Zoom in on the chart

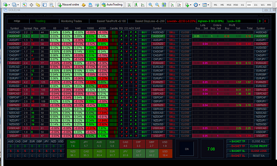click(150, 5)
